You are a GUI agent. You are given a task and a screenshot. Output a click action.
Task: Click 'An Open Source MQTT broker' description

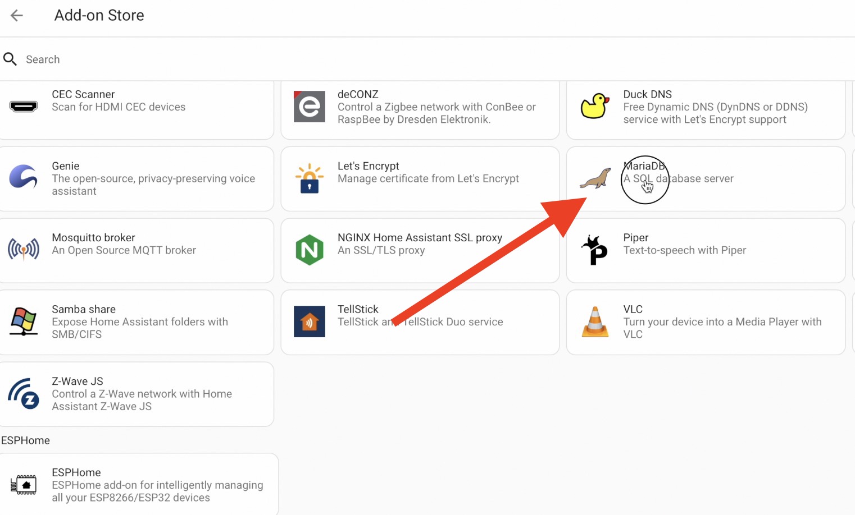click(124, 250)
